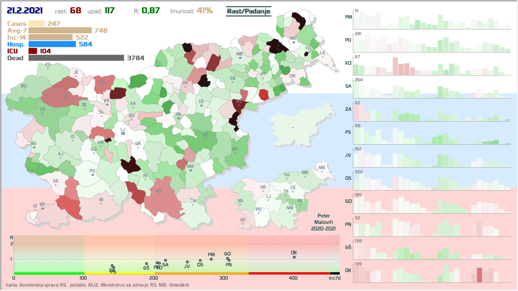Click the dark red bar in OK chart
The image size is (518, 291).
click(479, 275)
